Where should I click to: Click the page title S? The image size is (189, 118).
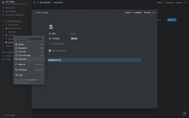click(x=51, y=27)
